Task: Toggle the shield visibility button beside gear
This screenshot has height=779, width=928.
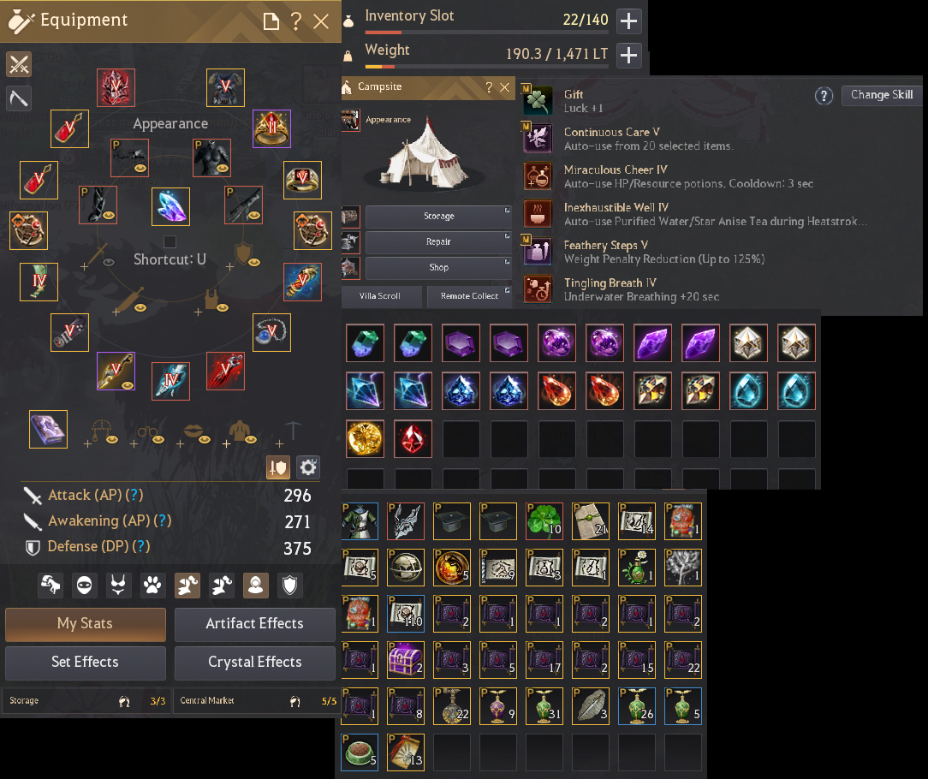Action: (277, 467)
